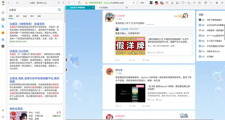
Task: Like the 钟文泽 post (1870)
Action: pos(146,106)
